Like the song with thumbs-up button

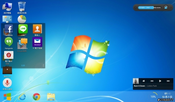(x=144, y=81)
